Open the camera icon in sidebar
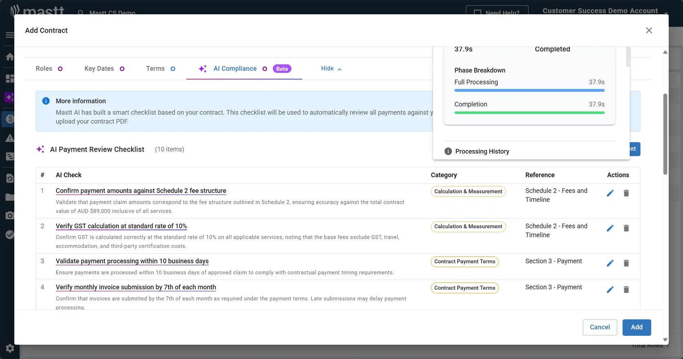The image size is (683, 359). point(10,215)
